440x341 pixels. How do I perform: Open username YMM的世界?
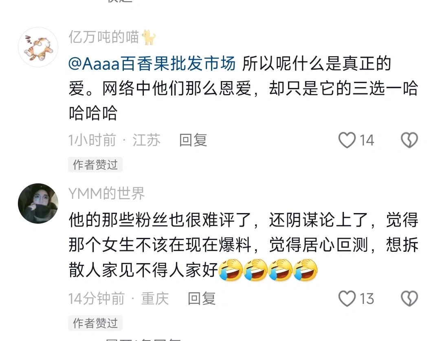tap(106, 194)
